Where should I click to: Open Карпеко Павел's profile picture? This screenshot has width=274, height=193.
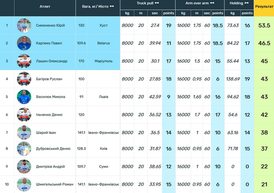pyautogui.click(x=24, y=43)
